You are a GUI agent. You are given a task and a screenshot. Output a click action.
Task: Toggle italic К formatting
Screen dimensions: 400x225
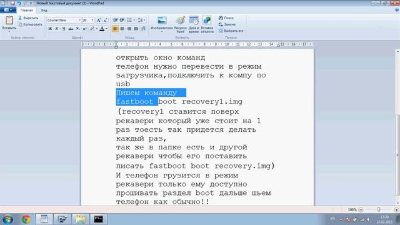coord(57,29)
